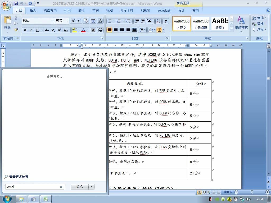This screenshot has height=203, width=271.
Task: Click the 选择 select button
Action: pos(259,30)
